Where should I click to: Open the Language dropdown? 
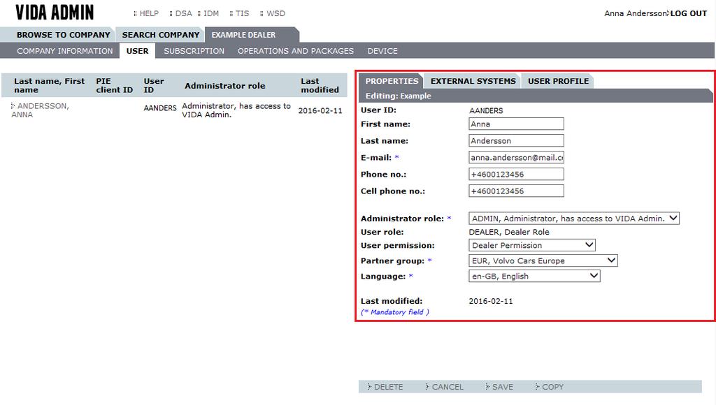534,277
